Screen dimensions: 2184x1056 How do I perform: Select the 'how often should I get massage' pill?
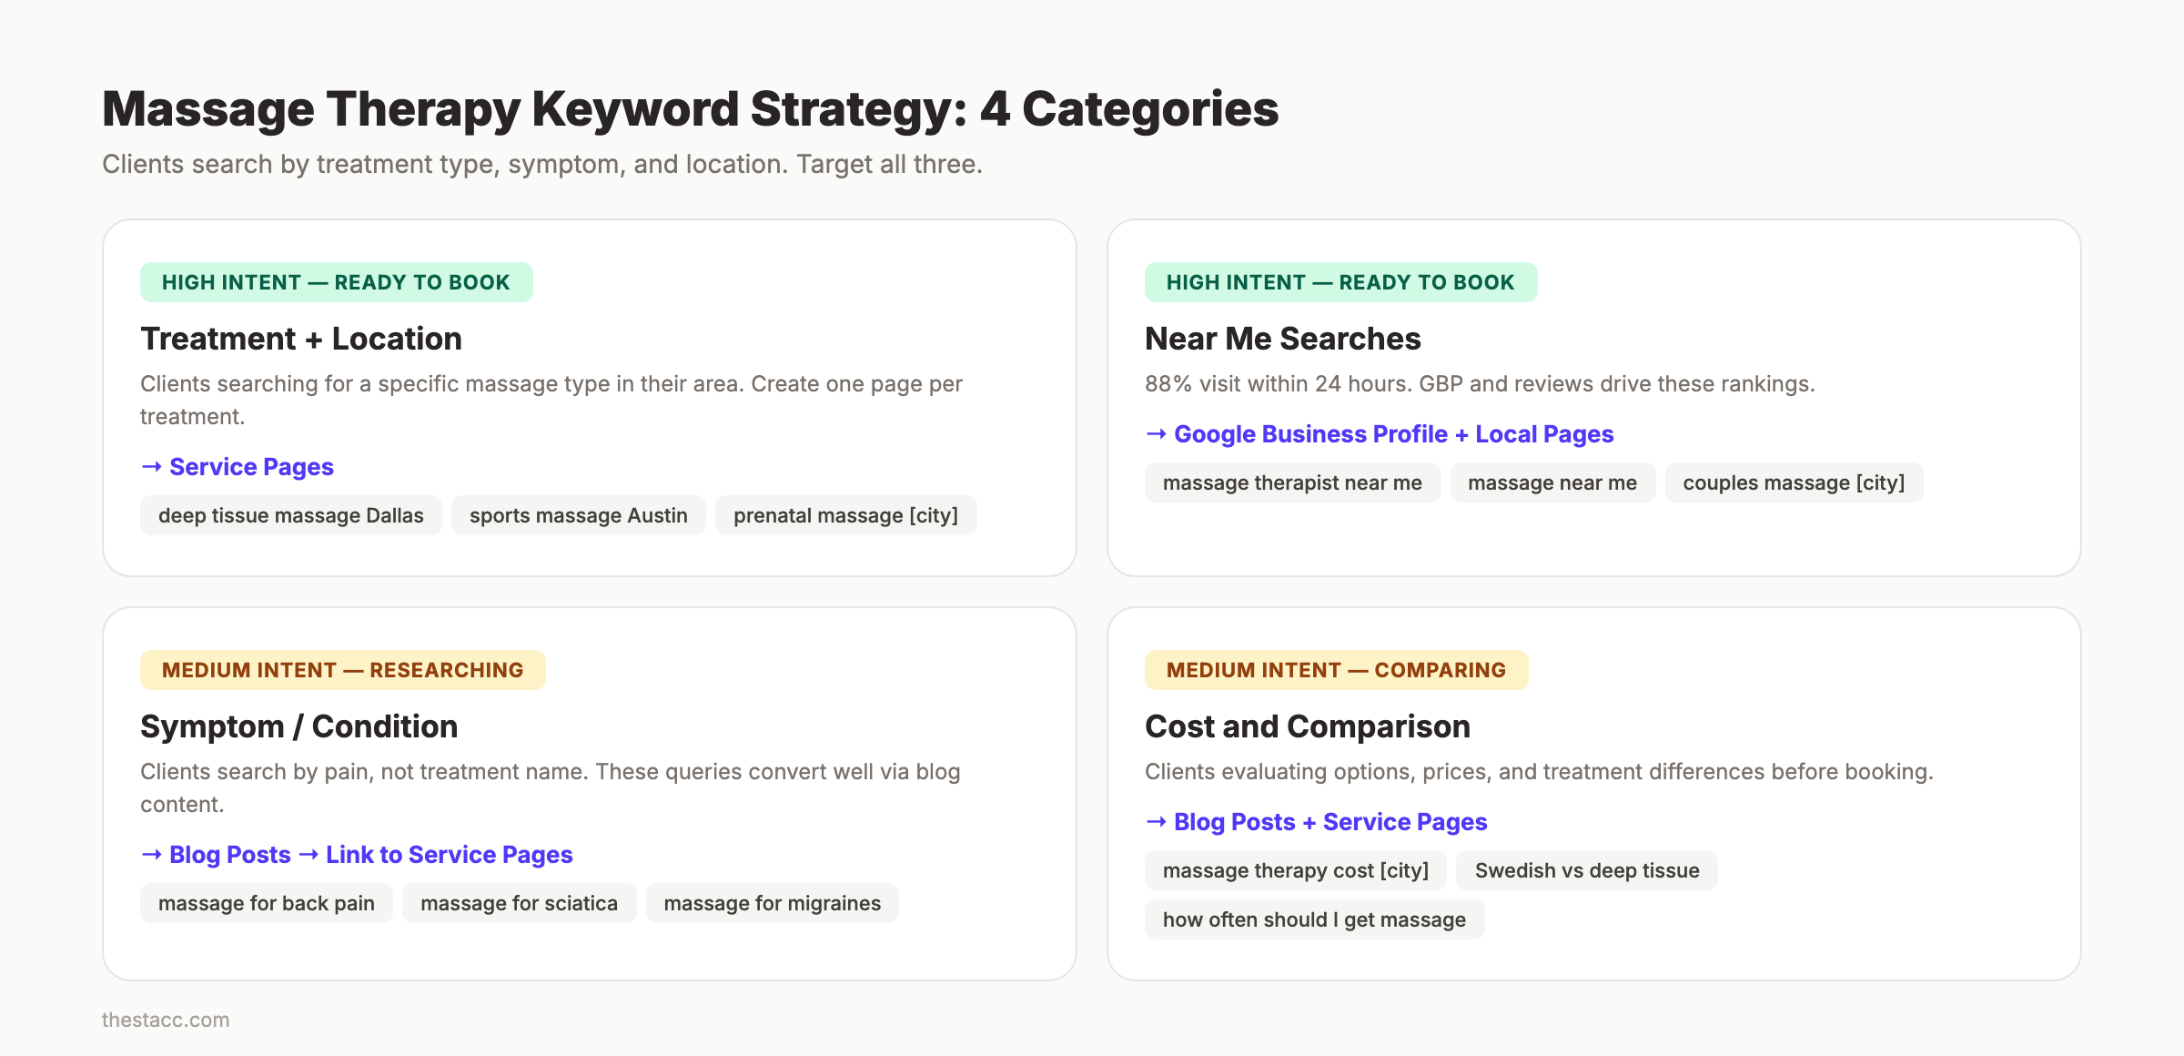coord(1314,919)
